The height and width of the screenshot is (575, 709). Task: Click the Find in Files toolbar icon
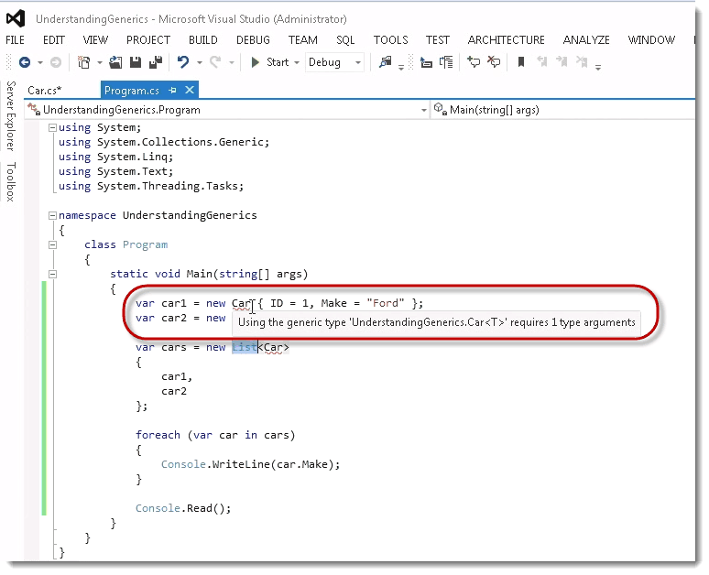coord(386,62)
